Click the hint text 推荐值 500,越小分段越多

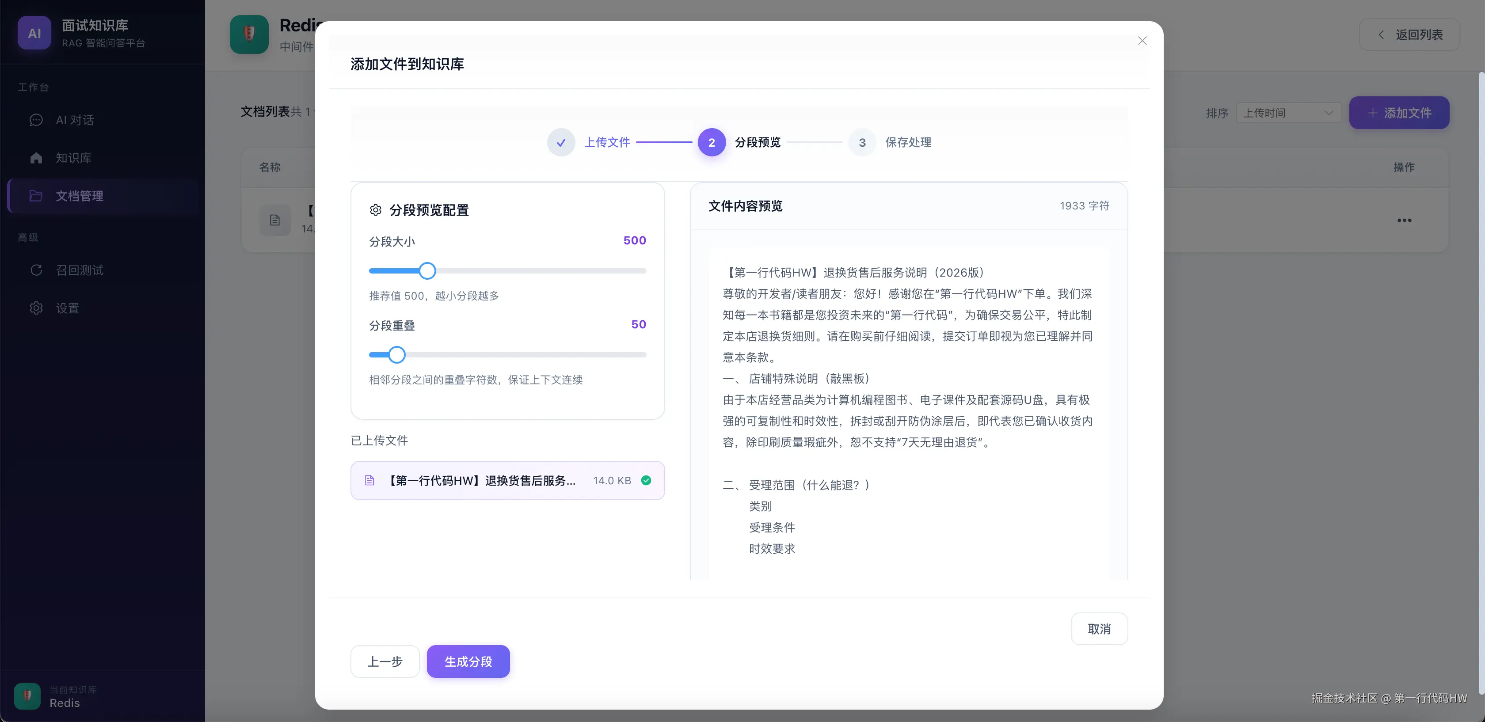click(434, 296)
